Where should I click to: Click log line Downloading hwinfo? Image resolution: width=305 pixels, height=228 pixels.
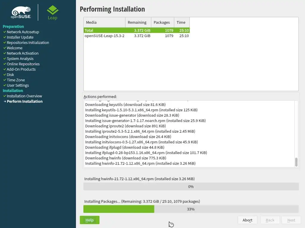126,158
